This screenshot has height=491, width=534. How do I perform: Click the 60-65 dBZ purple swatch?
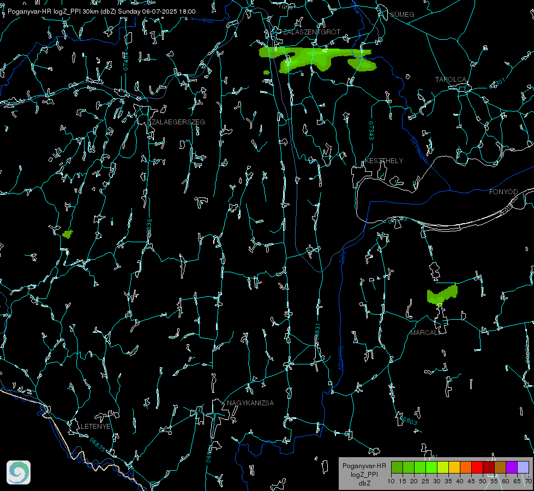point(512,468)
